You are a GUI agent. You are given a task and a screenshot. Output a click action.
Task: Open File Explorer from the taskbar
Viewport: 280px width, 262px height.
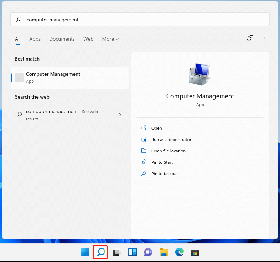coord(164,252)
